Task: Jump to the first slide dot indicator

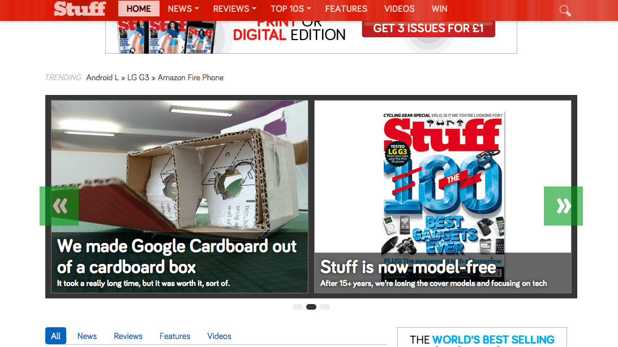Action: coord(297,307)
